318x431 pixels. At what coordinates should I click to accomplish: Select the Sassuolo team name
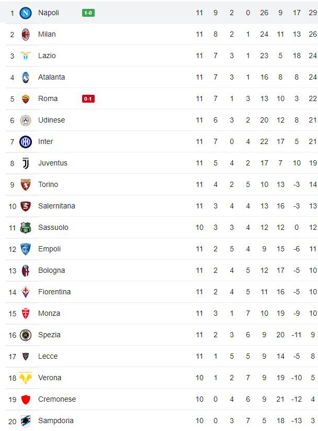[53, 227]
